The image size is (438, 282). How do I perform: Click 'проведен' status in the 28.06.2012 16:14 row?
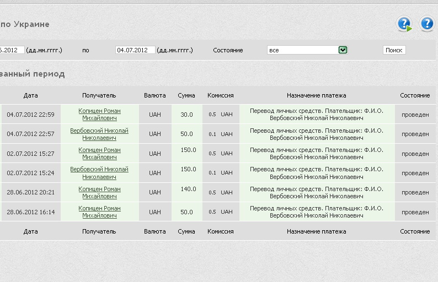tap(415, 212)
